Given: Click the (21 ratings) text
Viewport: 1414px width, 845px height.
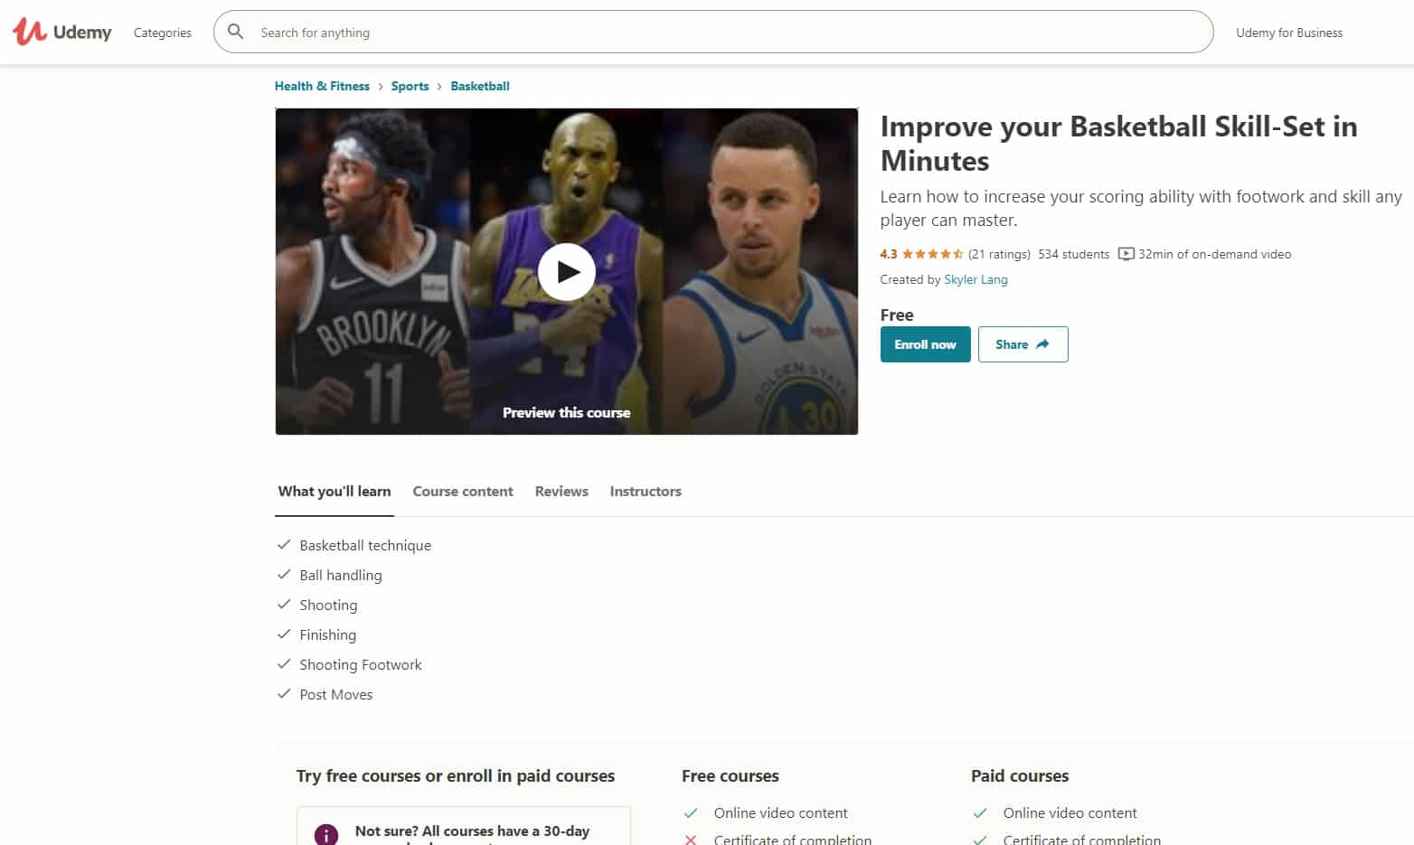Looking at the screenshot, I should click(x=999, y=254).
